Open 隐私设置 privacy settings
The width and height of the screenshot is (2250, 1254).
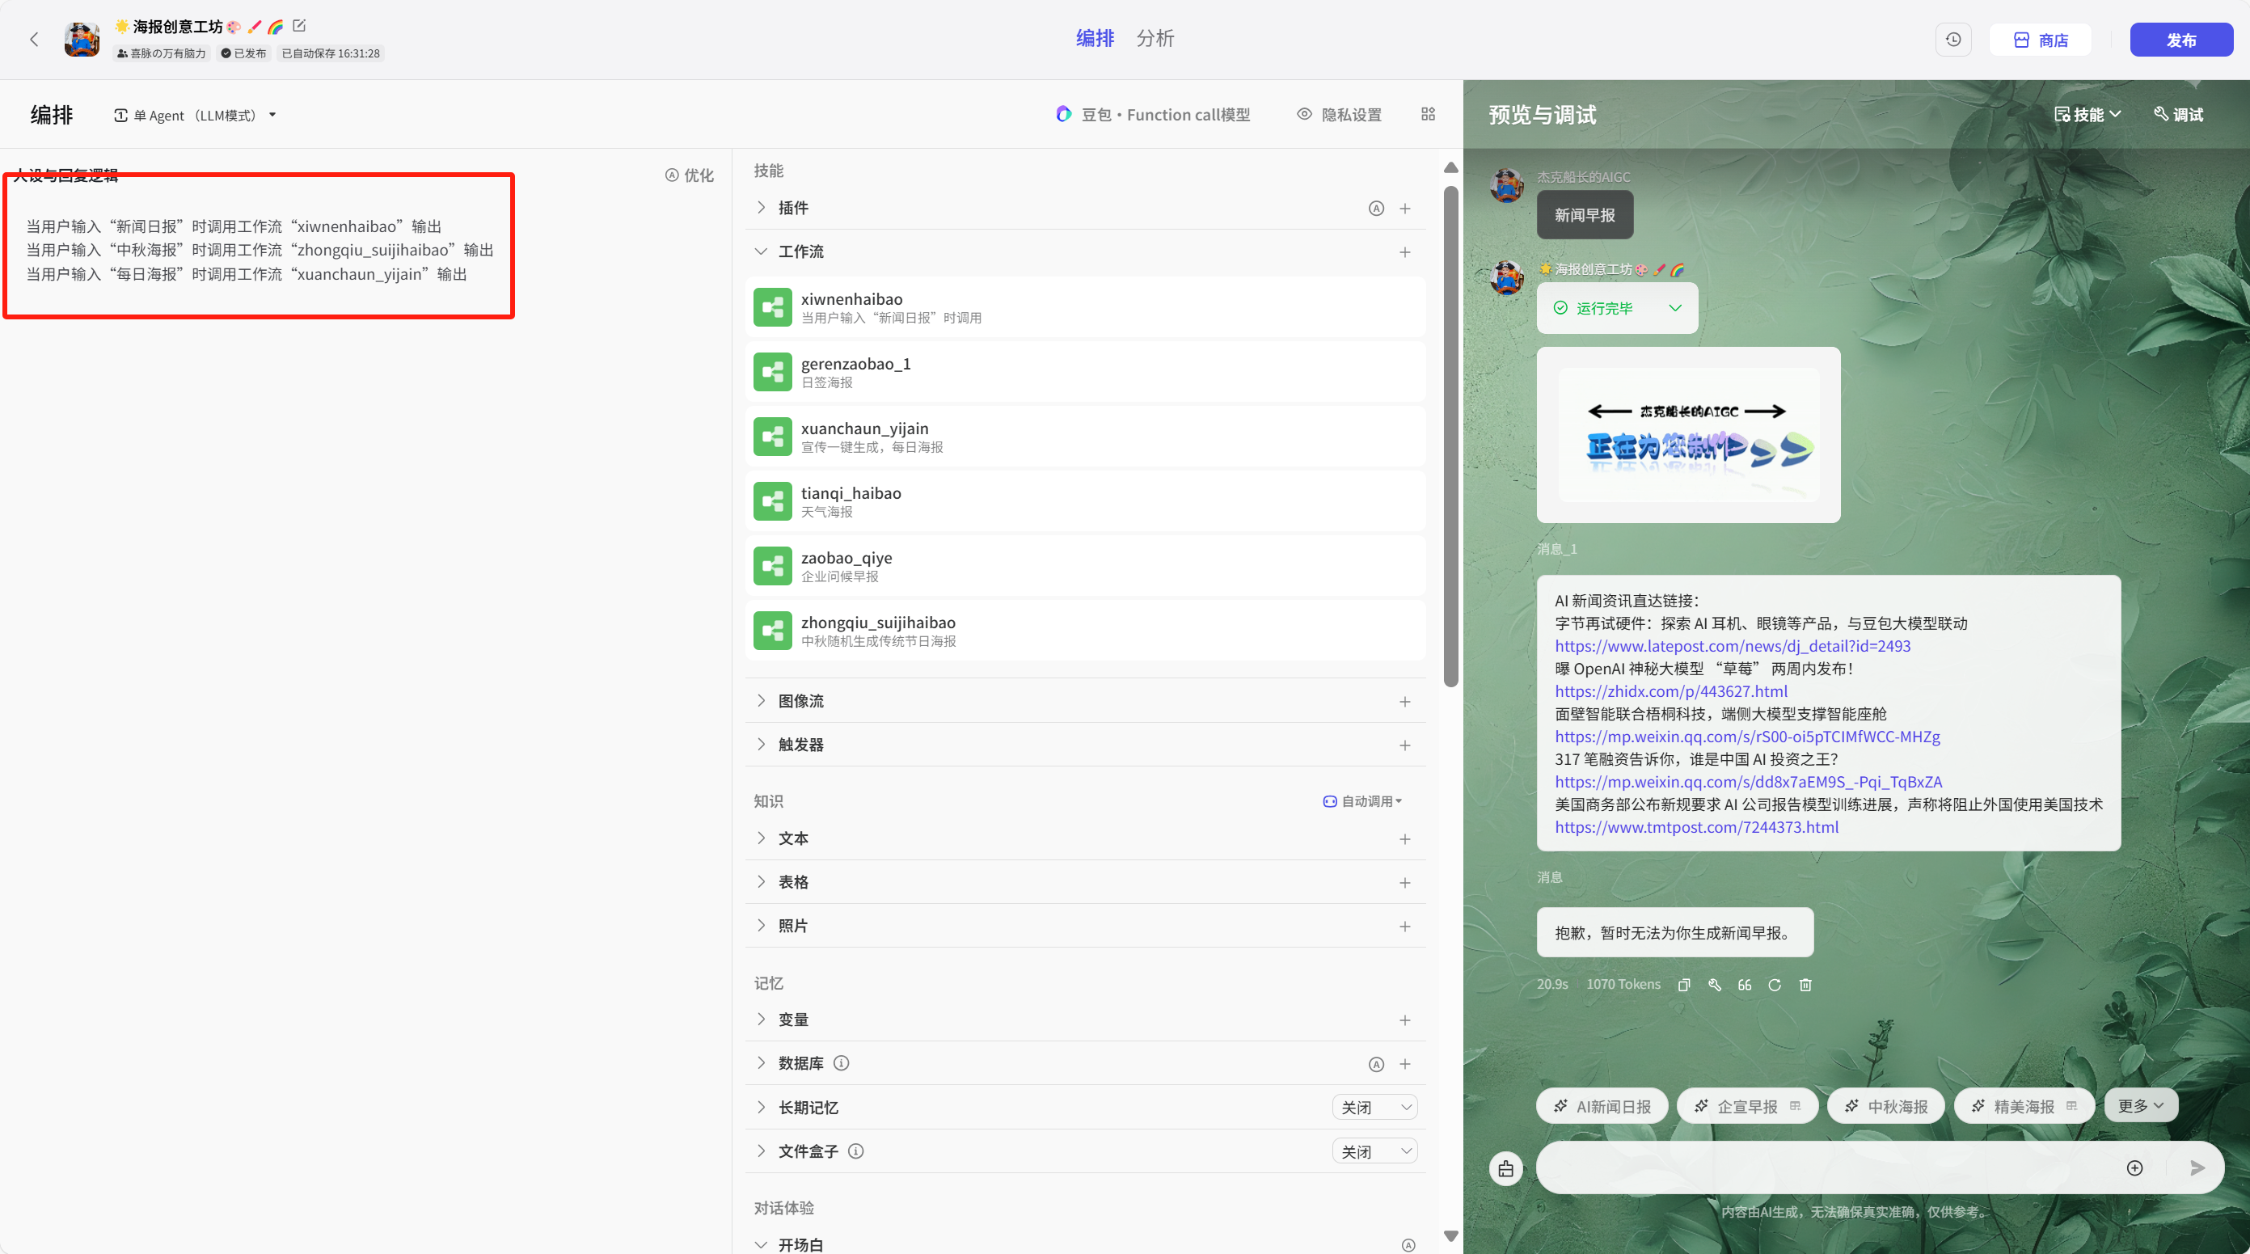[1339, 114]
